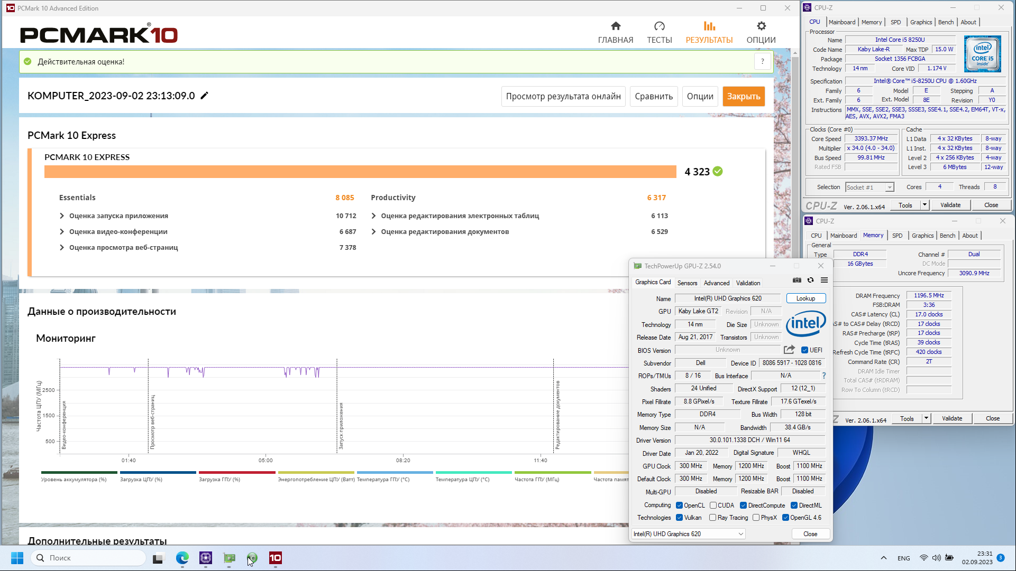The width and height of the screenshot is (1016, 571).
Task: Open Task View from the taskbar
Action: (158, 558)
